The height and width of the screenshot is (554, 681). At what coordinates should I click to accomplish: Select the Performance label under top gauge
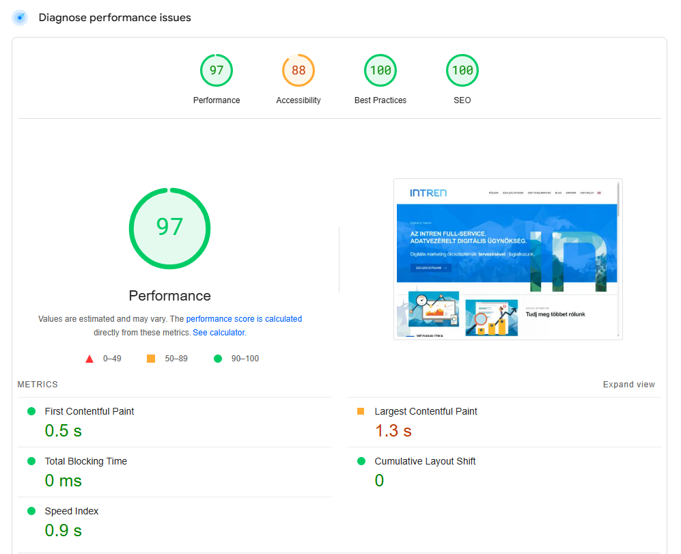217,100
